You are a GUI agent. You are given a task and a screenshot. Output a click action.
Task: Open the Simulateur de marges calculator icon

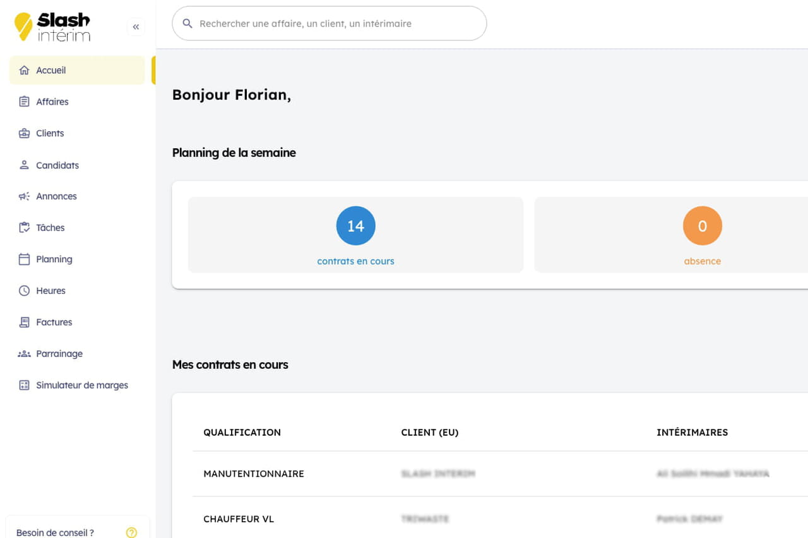[x=23, y=385]
